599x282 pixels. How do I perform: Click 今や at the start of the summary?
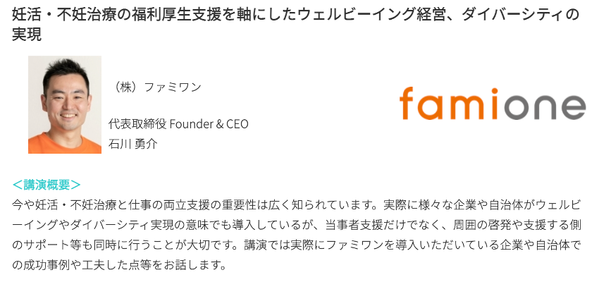(x=23, y=205)
